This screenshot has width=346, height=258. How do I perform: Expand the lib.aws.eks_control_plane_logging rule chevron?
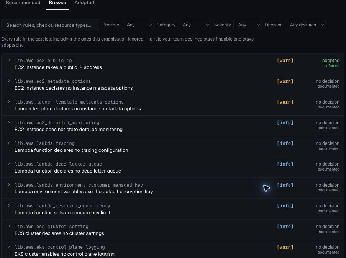click(9, 247)
